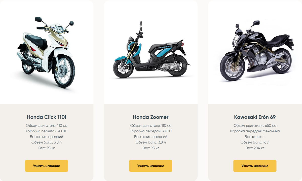Click 'Узнать наличие' button under Kawasaki Er6n 69

click(255, 166)
